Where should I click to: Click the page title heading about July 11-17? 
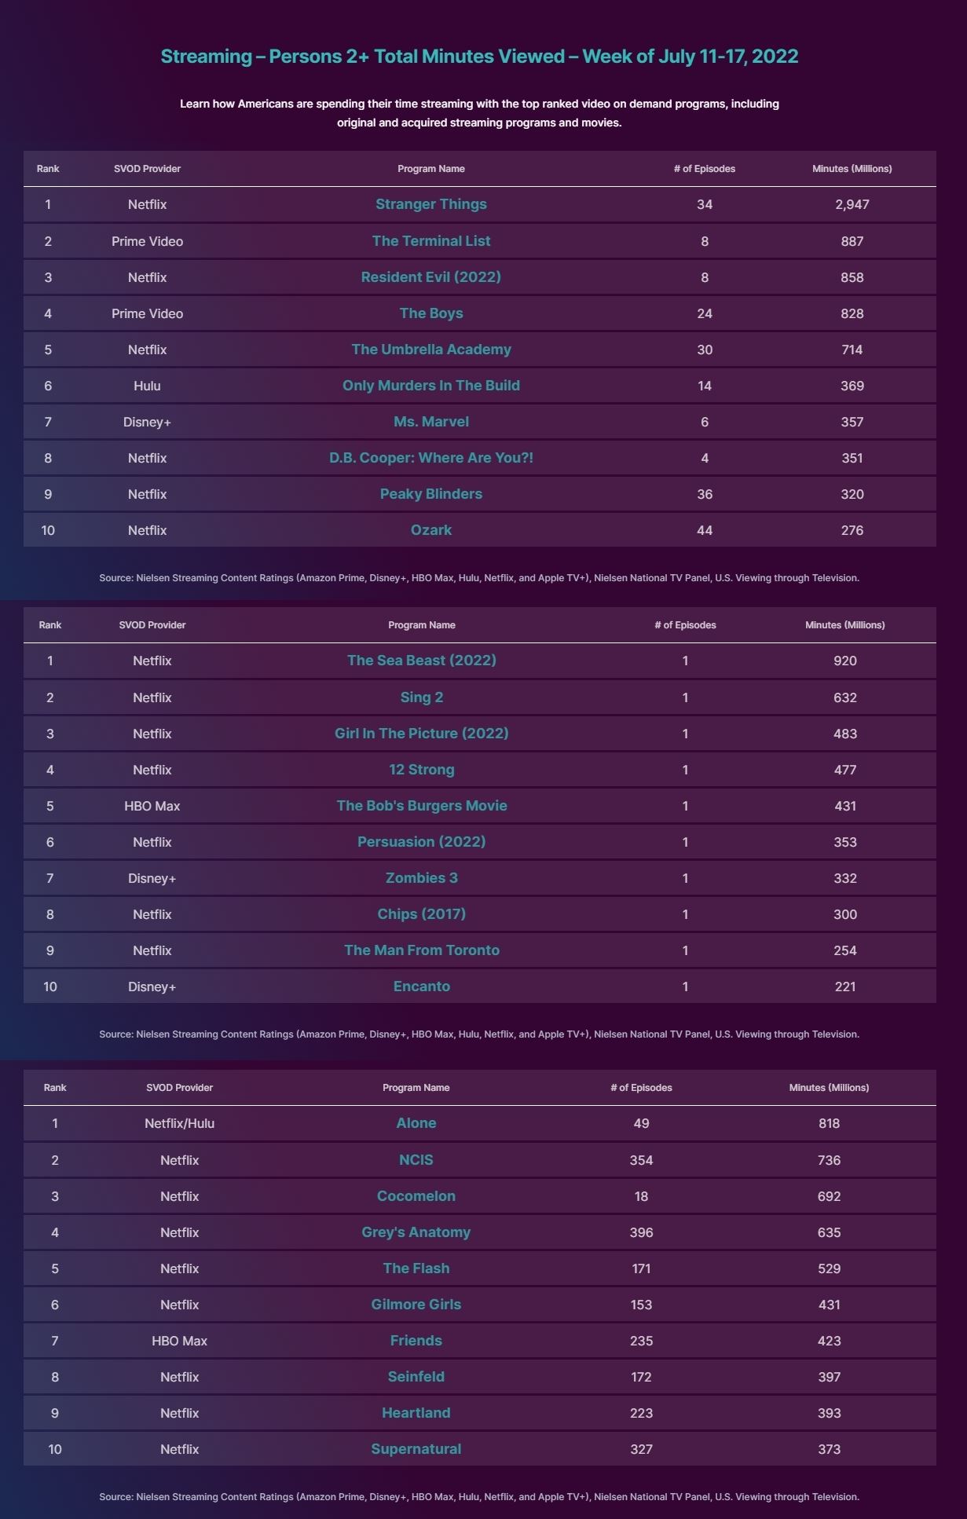pyautogui.click(x=479, y=57)
